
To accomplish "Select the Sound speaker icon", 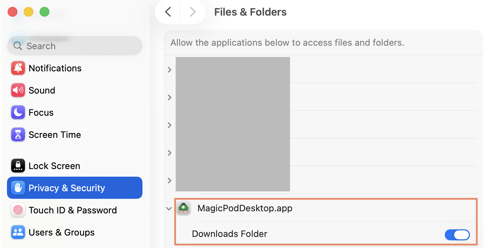I will (x=18, y=90).
